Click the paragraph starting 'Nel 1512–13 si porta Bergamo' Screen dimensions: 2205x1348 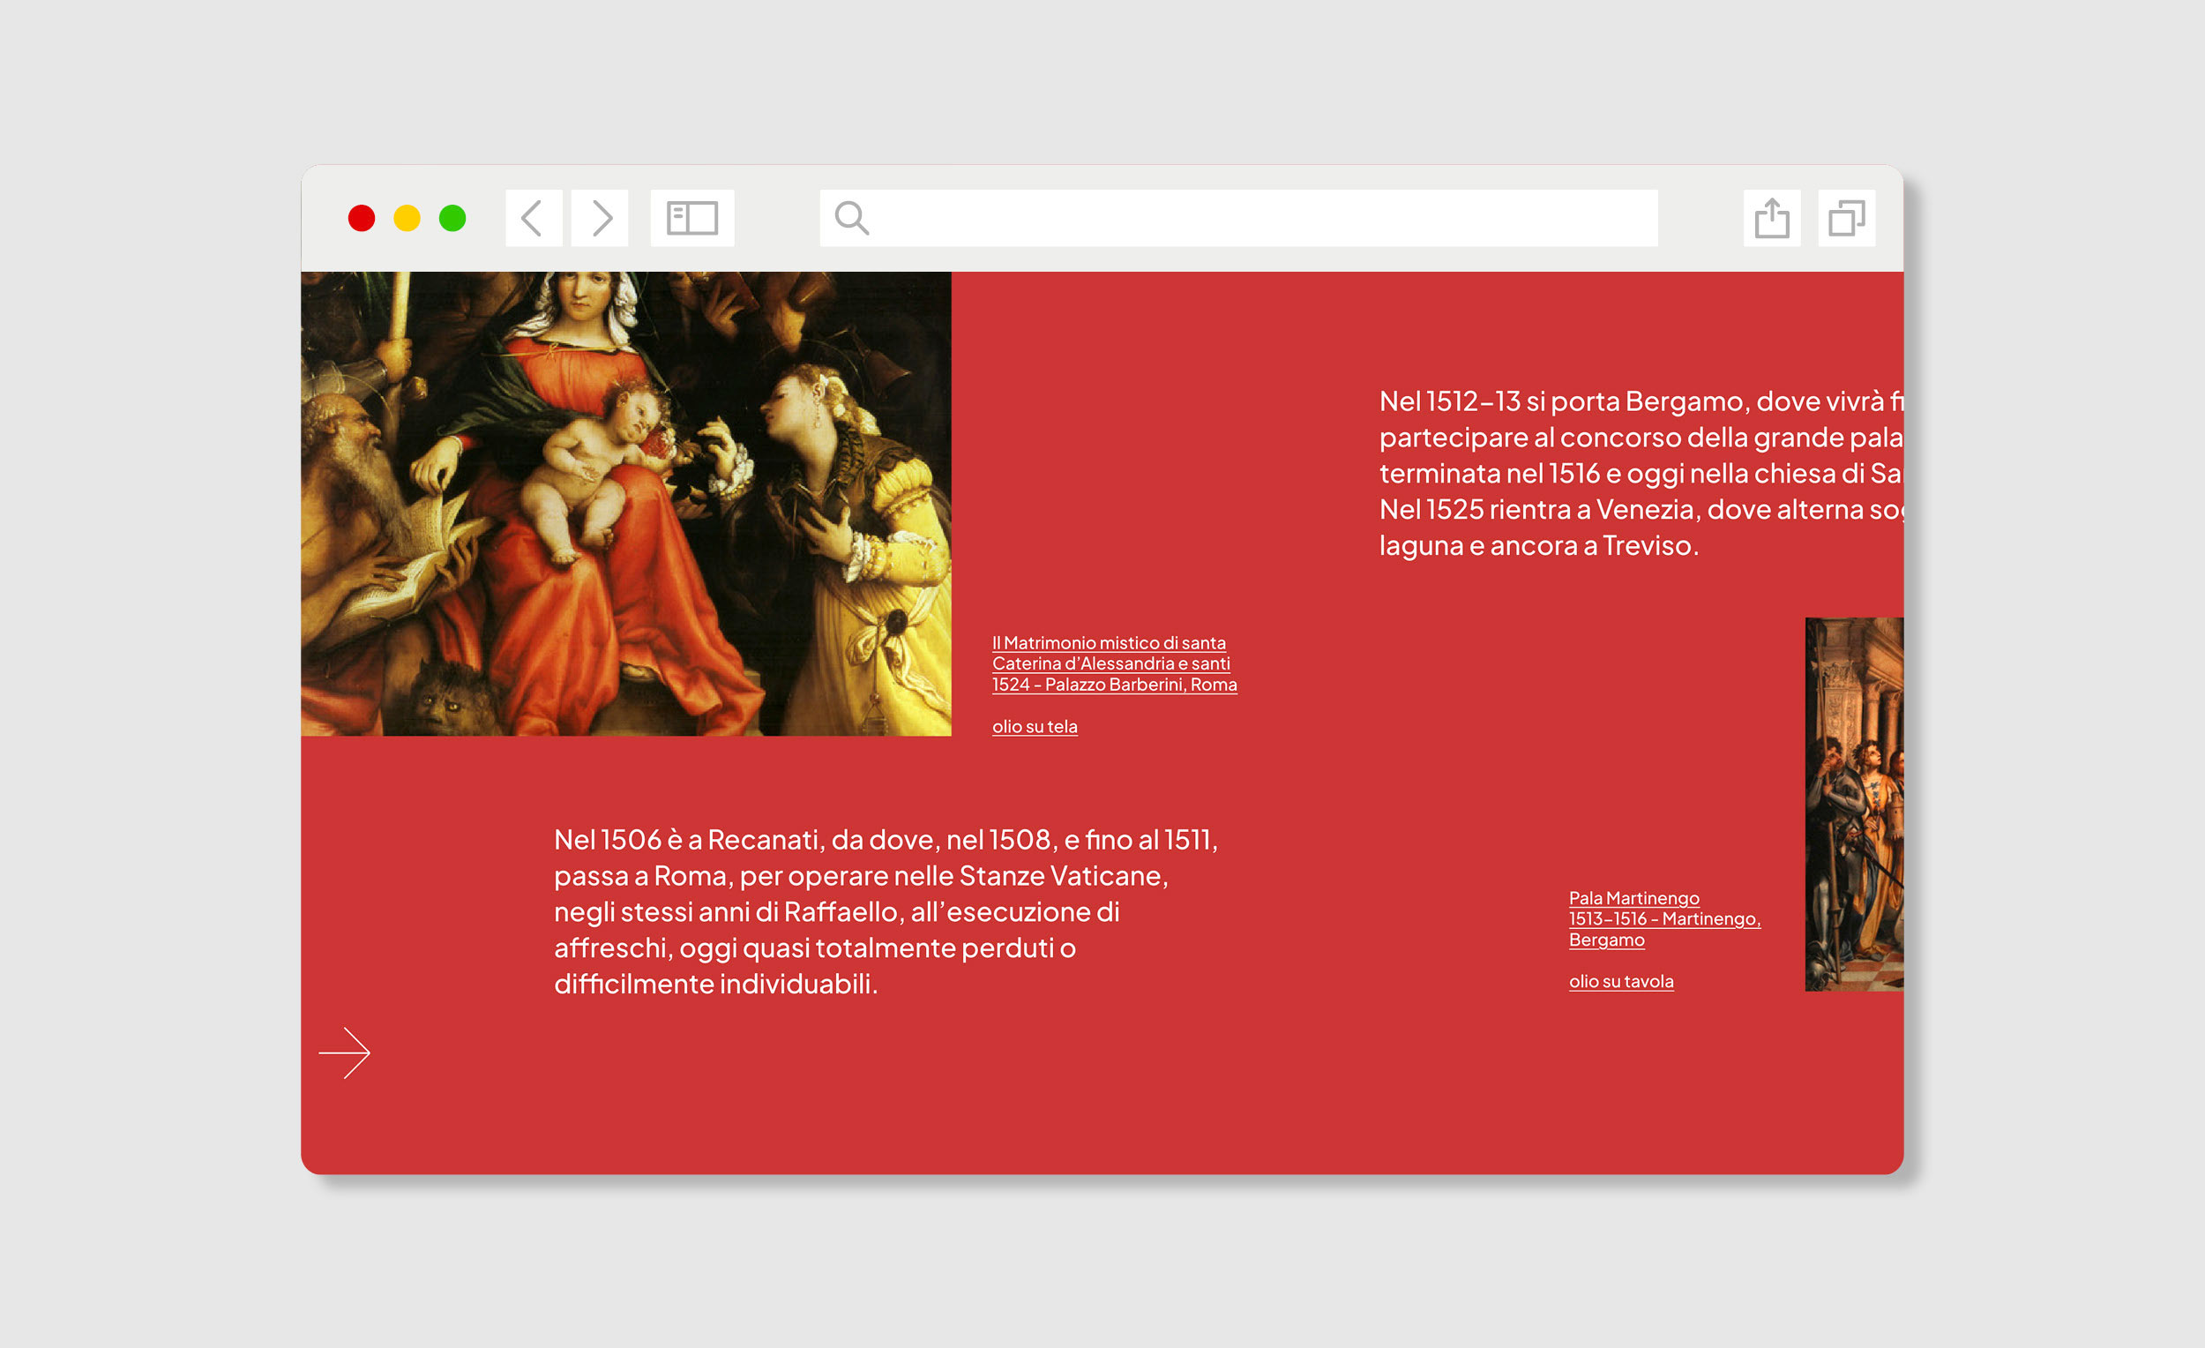click(x=1641, y=473)
